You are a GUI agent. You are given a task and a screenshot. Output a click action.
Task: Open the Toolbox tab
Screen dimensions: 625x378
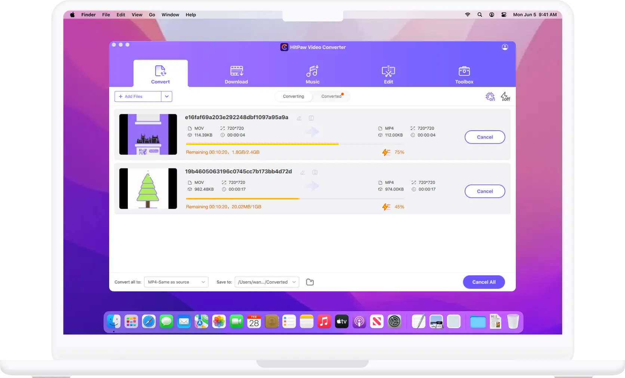464,74
